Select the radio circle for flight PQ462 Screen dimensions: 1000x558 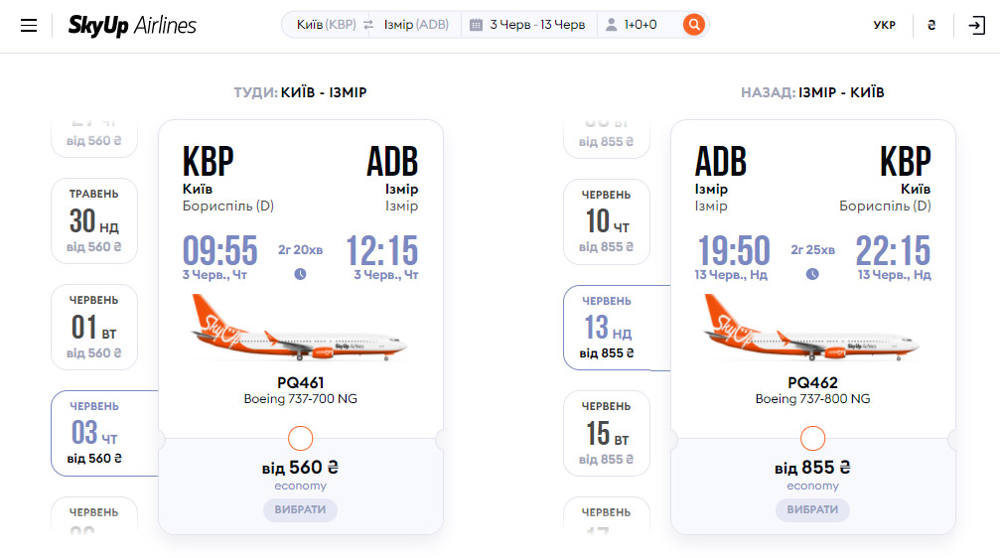pyautogui.click(x=812, y=438)
